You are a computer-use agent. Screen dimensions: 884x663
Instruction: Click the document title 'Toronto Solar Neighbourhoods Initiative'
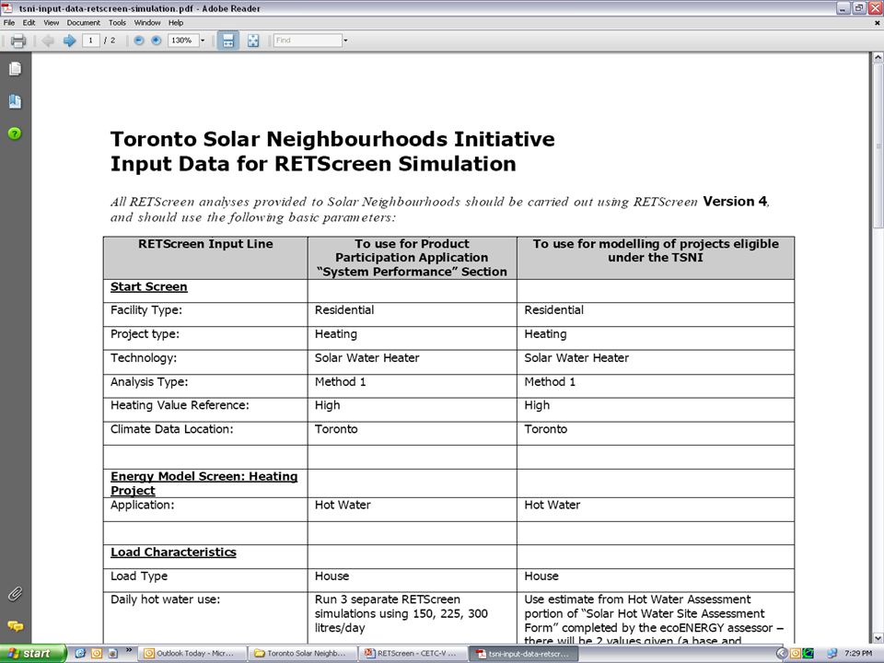tap(332, 139)
